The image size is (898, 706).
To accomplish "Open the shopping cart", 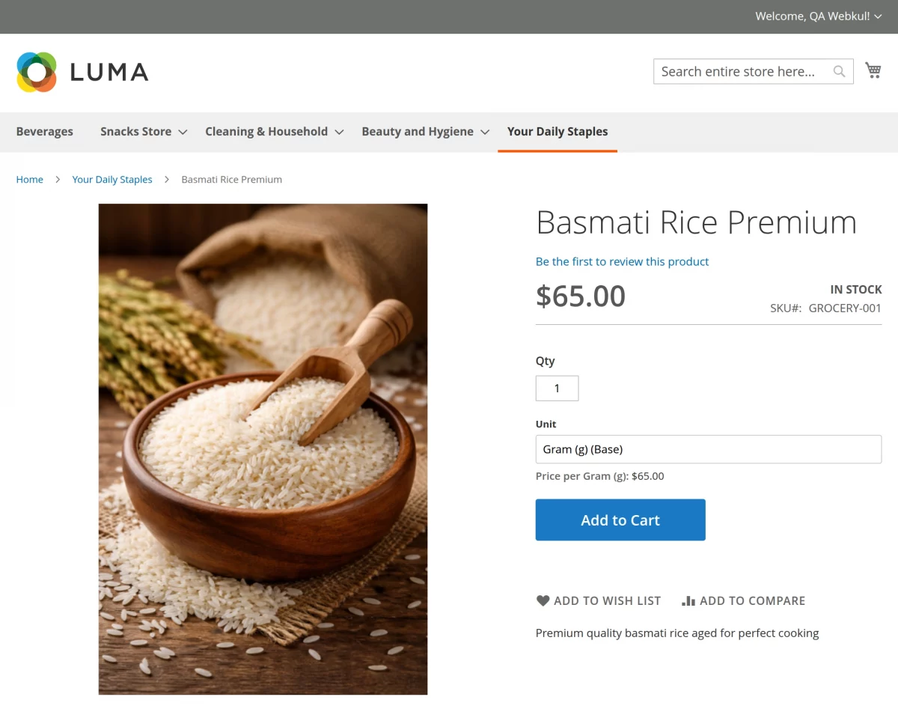I will point(873,70).
